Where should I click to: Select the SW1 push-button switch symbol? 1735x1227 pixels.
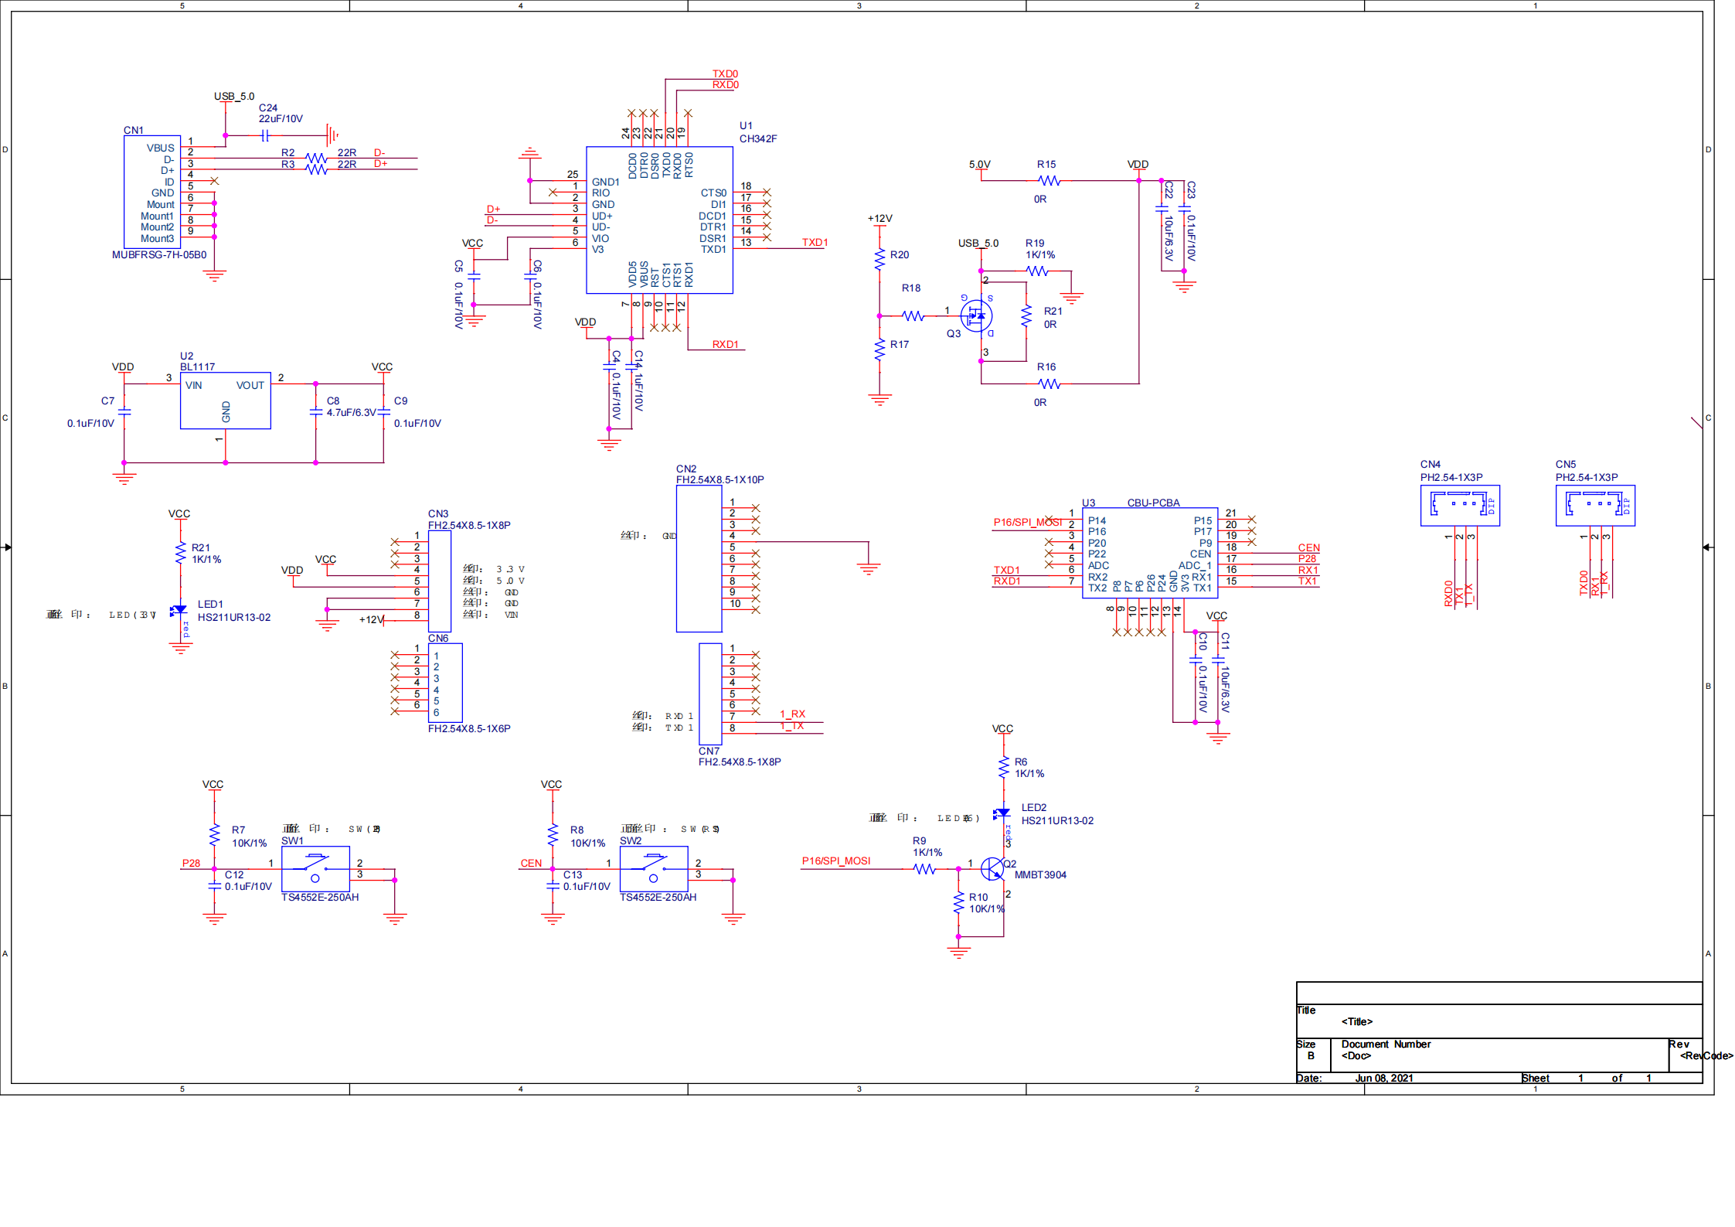coord(315,869)
